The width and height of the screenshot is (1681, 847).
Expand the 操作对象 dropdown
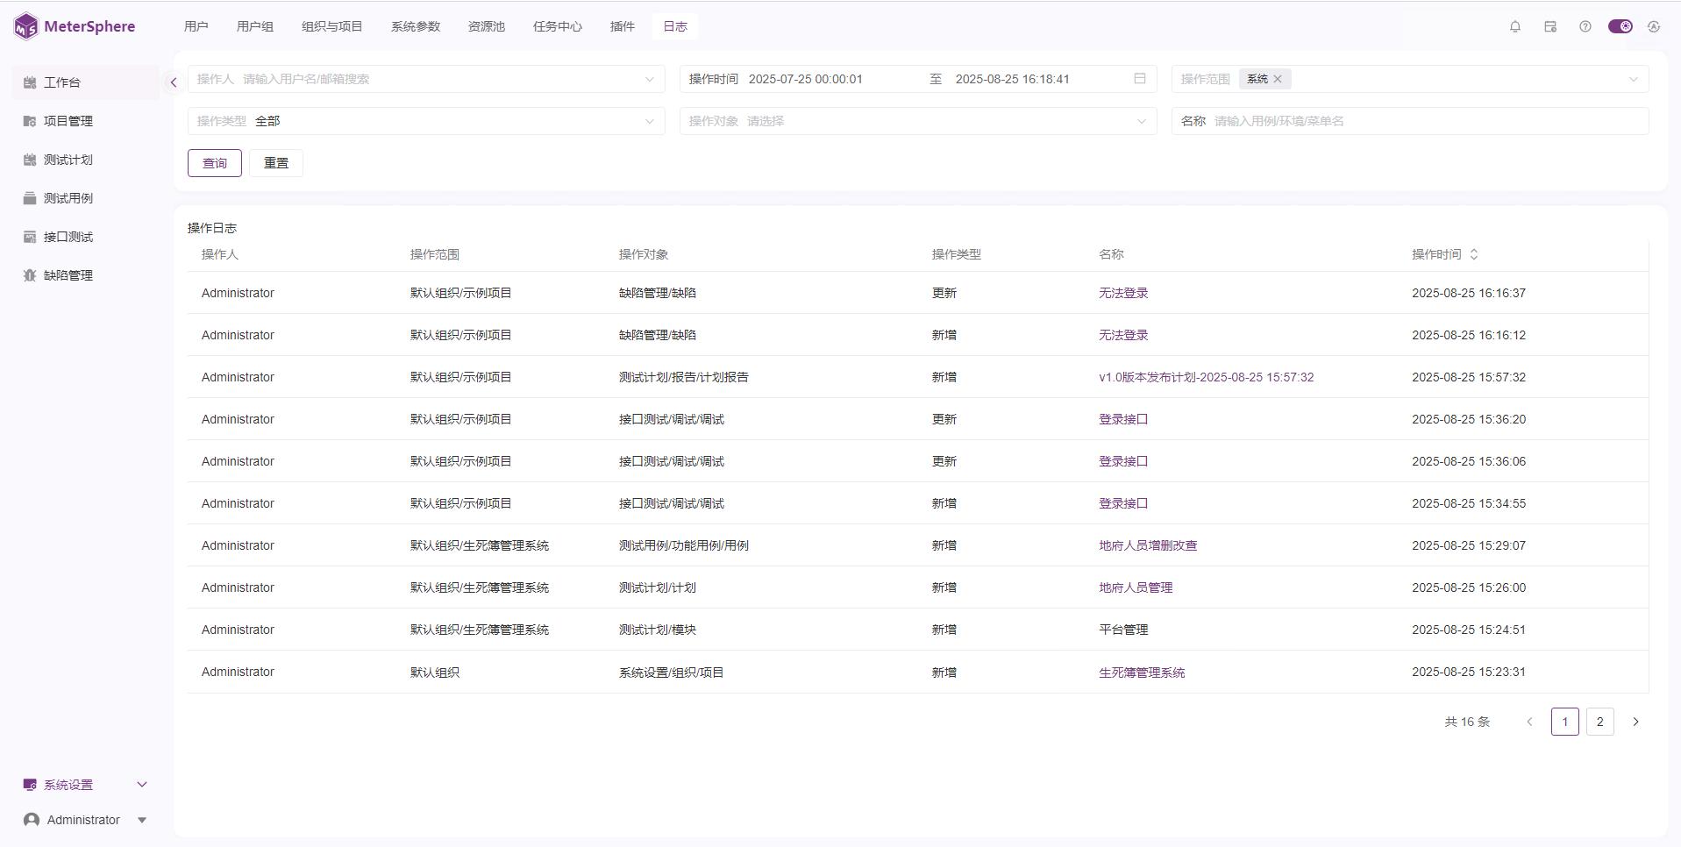(918, 121)
